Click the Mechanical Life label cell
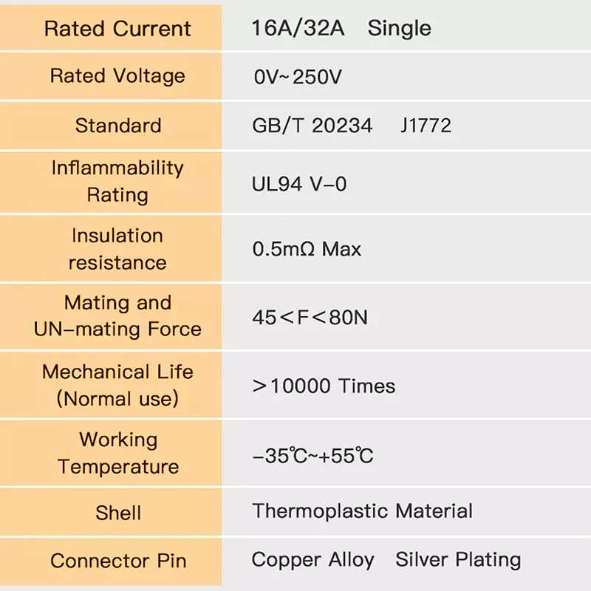 (117, 385)
